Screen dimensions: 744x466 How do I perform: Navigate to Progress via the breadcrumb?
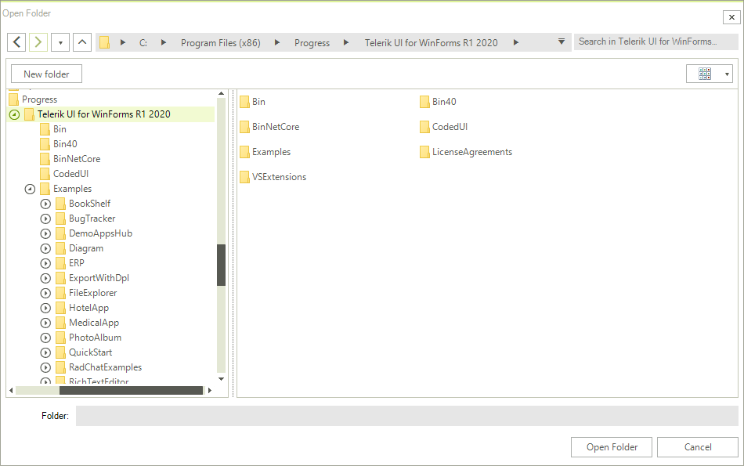pyautogui.click(x=312, y=42)
